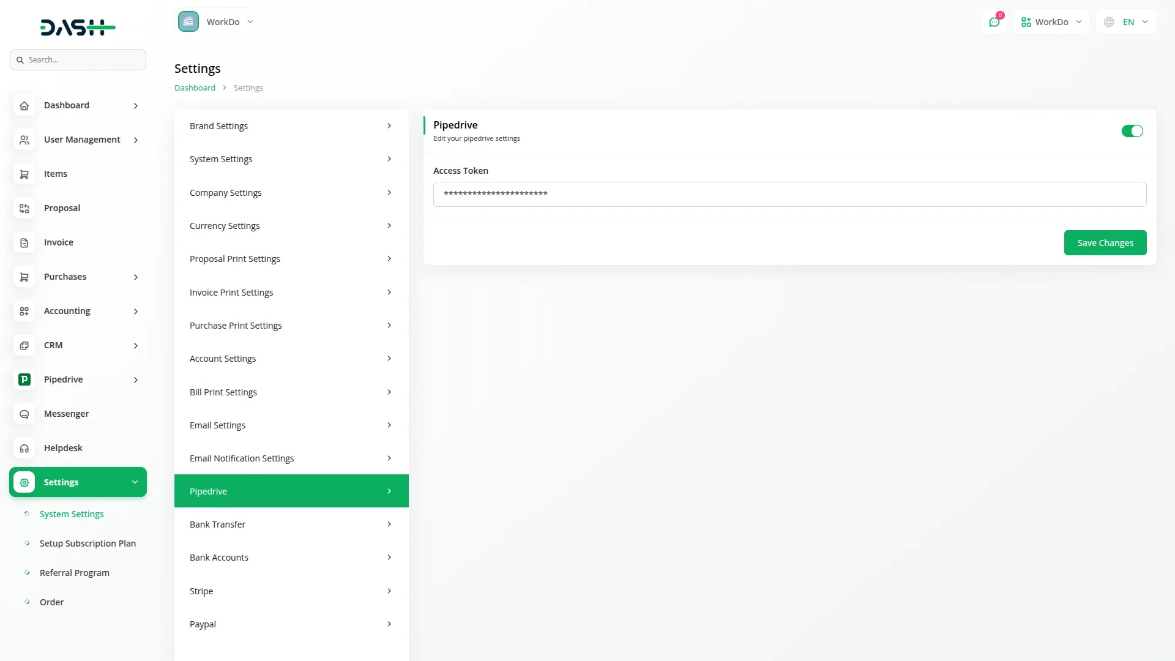This screenshot has width=1175, height=661.
Task: Click the Save Changes button
Action: [1105, 242]
